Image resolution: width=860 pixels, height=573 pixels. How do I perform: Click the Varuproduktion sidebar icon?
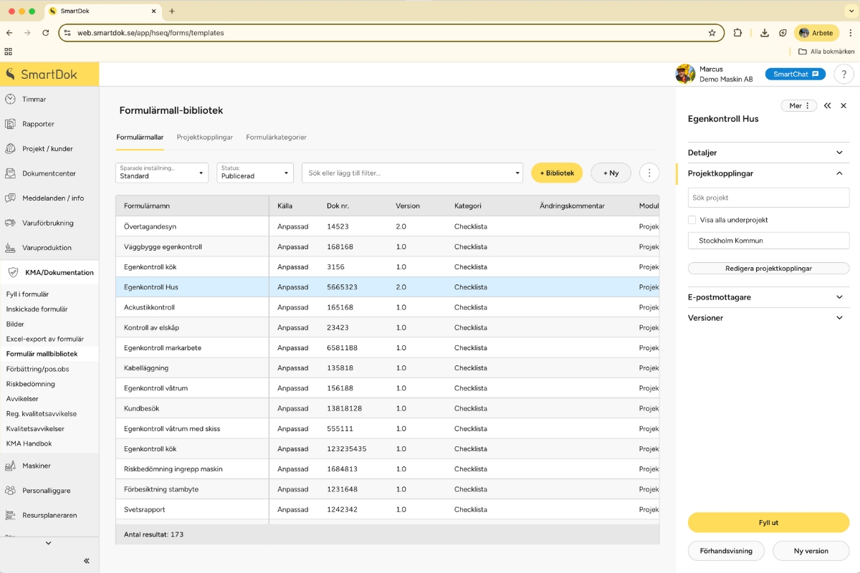pyautogui.click(x=10, y=248)
